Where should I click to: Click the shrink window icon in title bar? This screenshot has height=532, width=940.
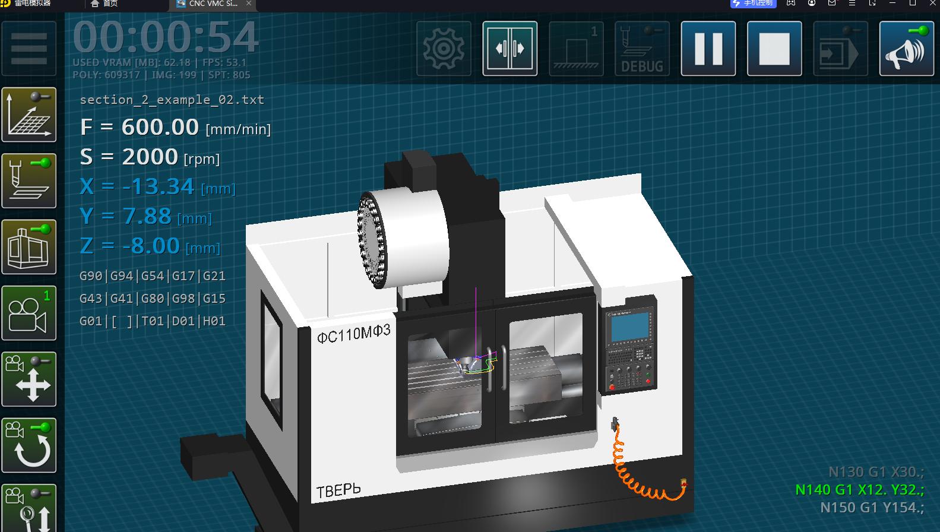pos(872,3)
